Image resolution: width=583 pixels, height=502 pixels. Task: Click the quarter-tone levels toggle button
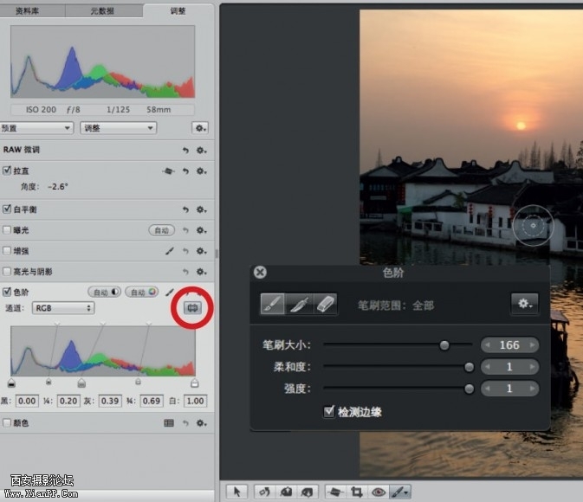[x=192, y=307]
